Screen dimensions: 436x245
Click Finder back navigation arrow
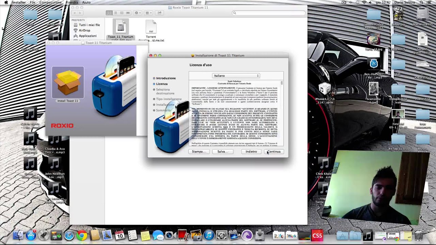(75, 13)
